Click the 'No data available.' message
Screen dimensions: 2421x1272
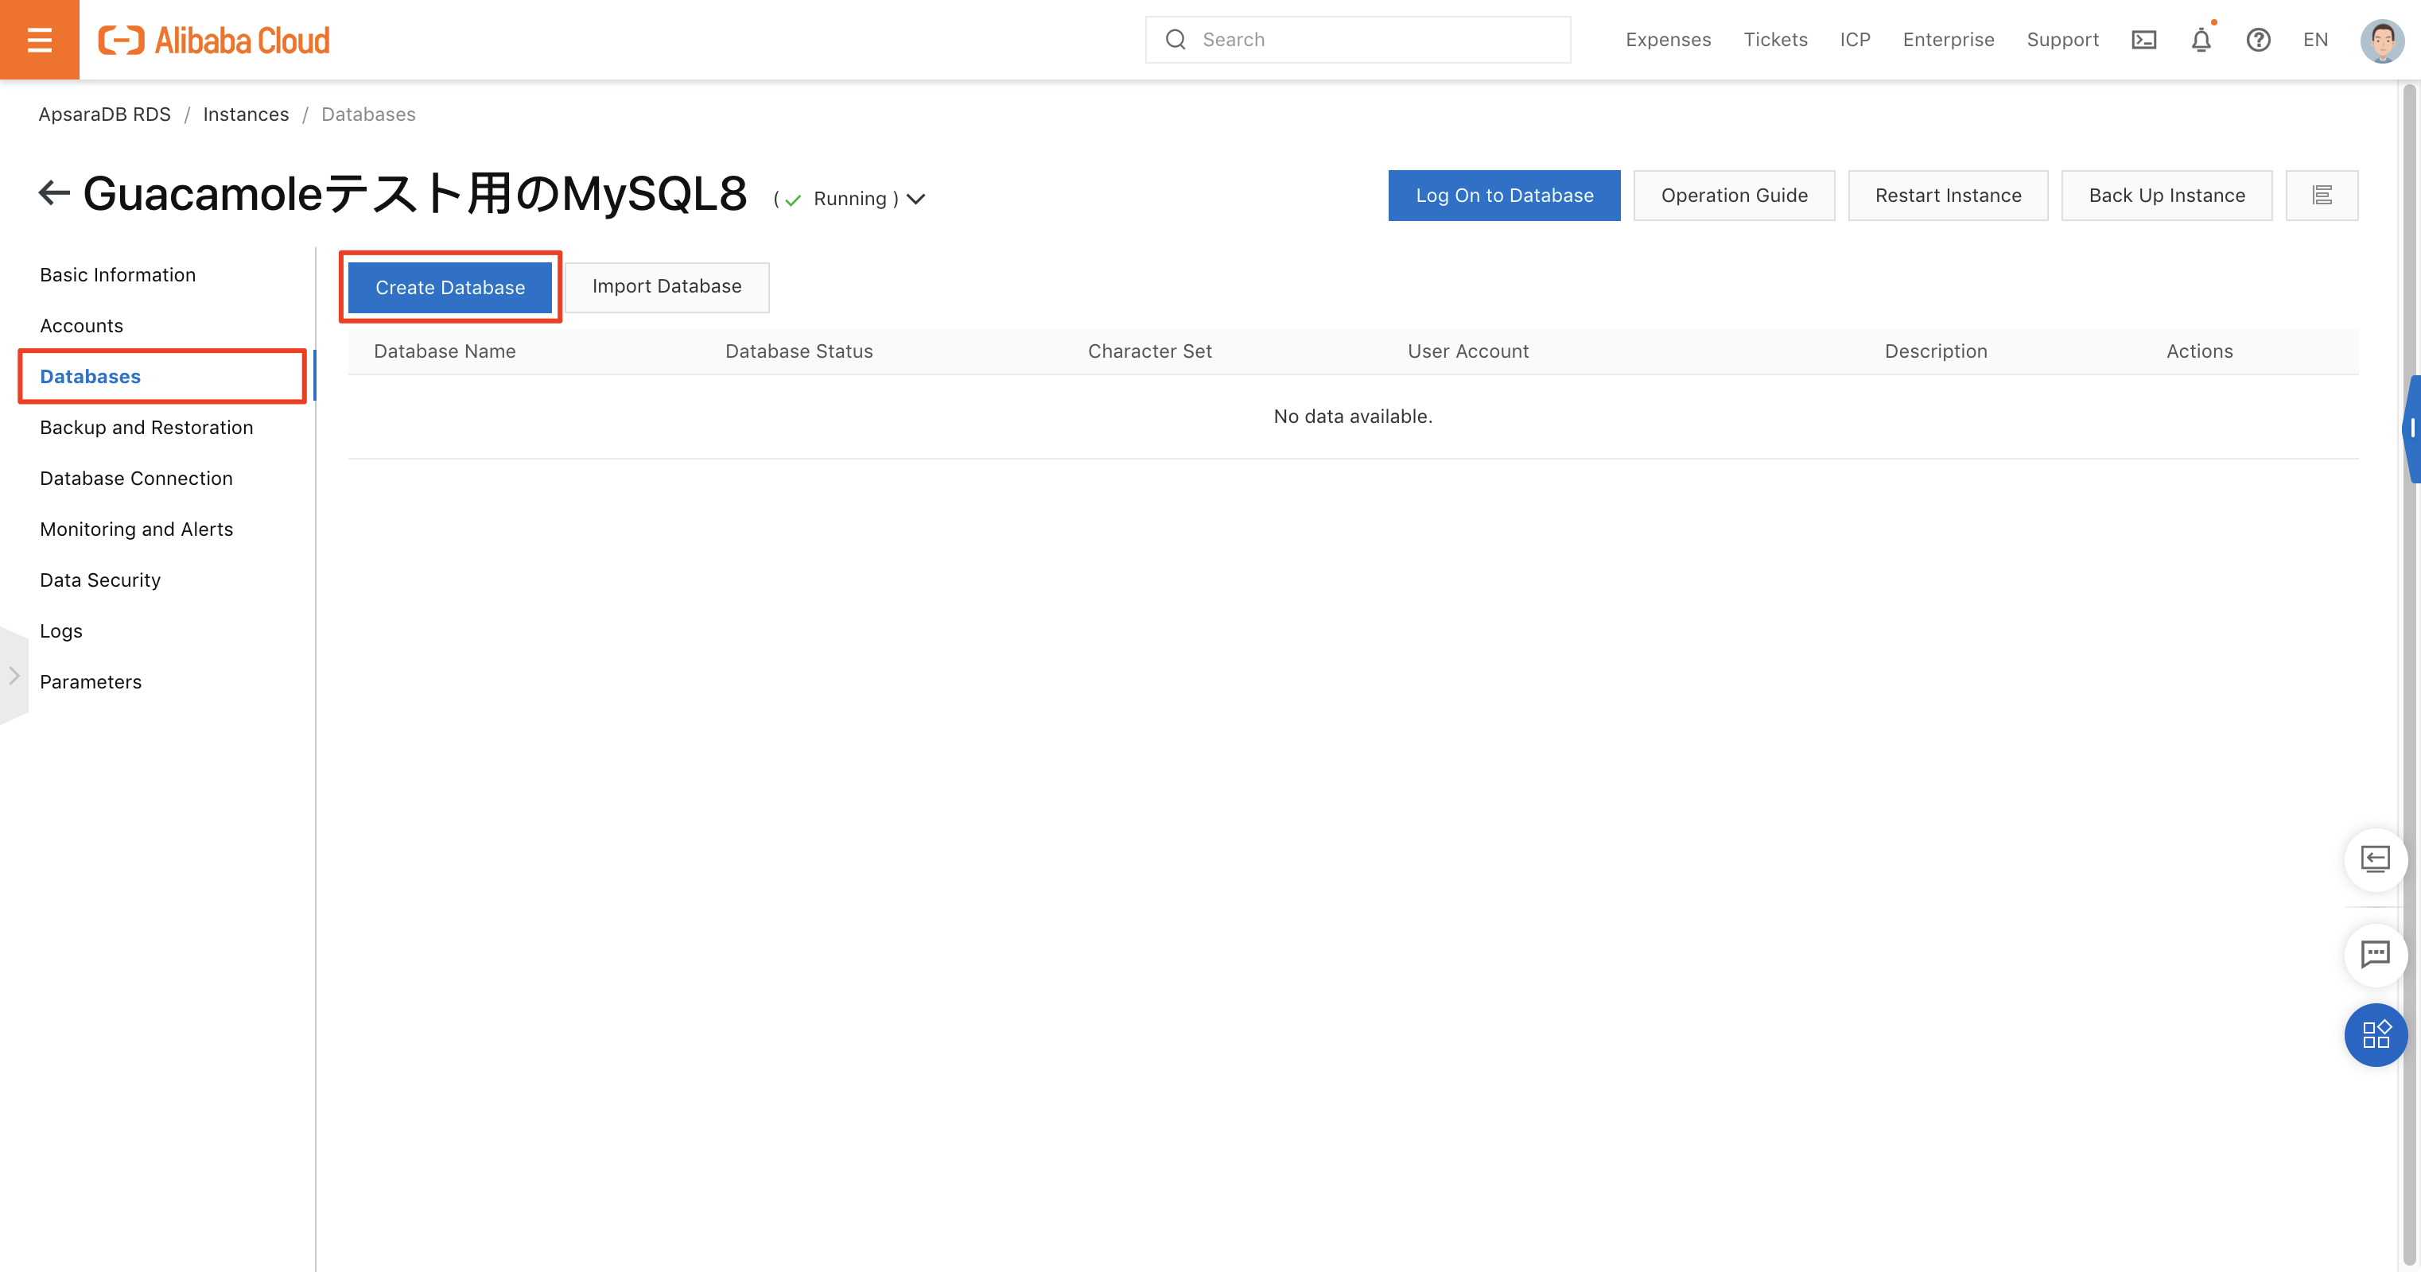[x=1352, y=416]
